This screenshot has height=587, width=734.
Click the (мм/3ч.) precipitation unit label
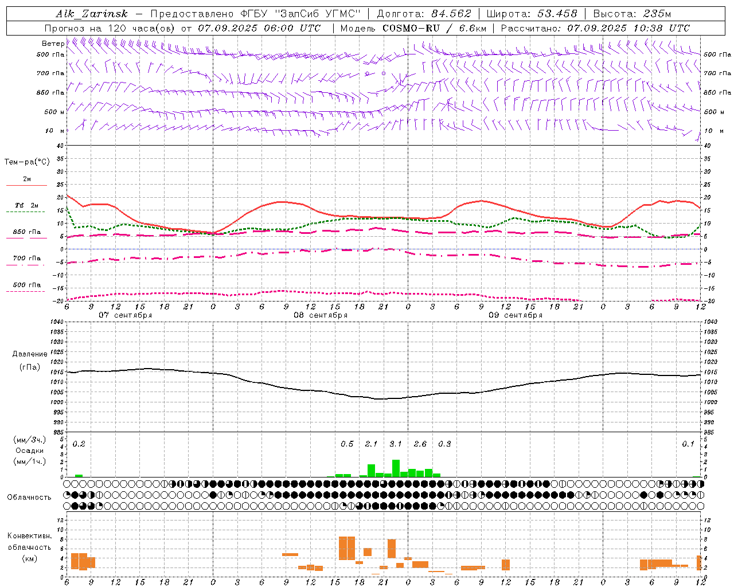pyautogui.click(x=29, y=440)
